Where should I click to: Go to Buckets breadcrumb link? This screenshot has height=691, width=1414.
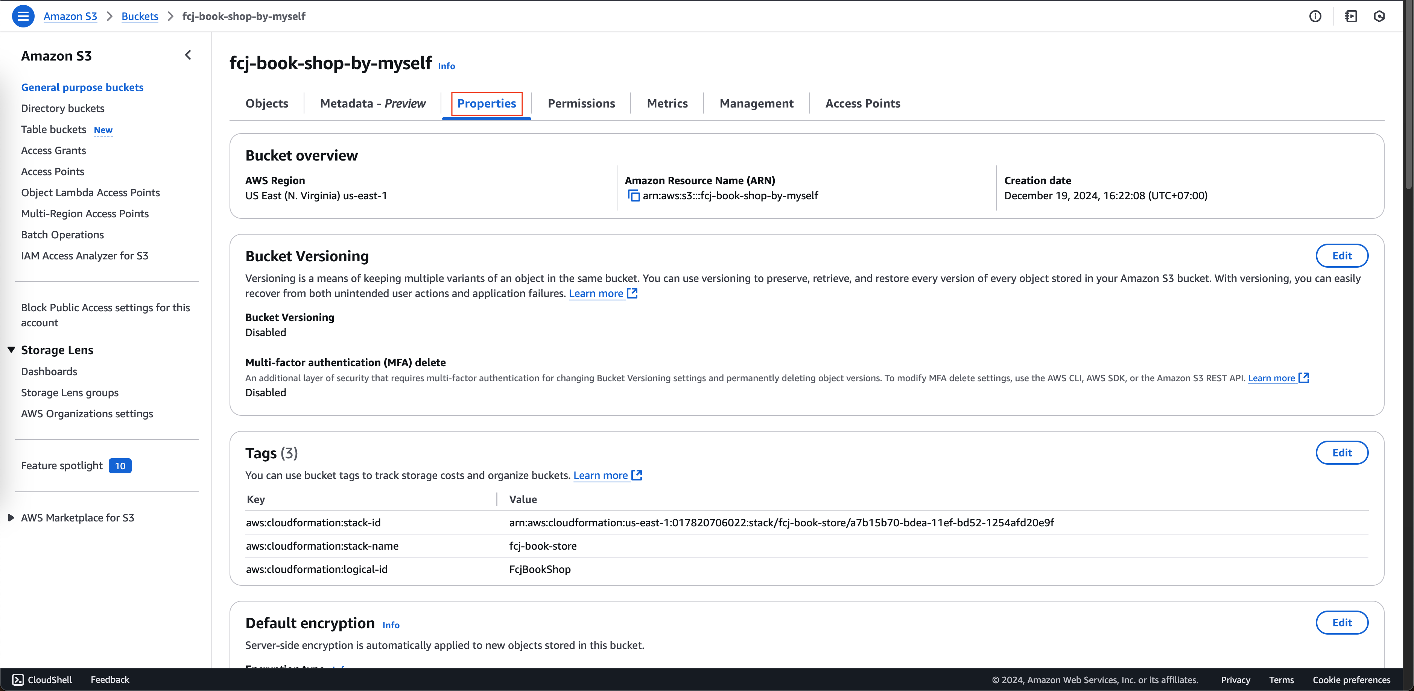coord(140,16)
